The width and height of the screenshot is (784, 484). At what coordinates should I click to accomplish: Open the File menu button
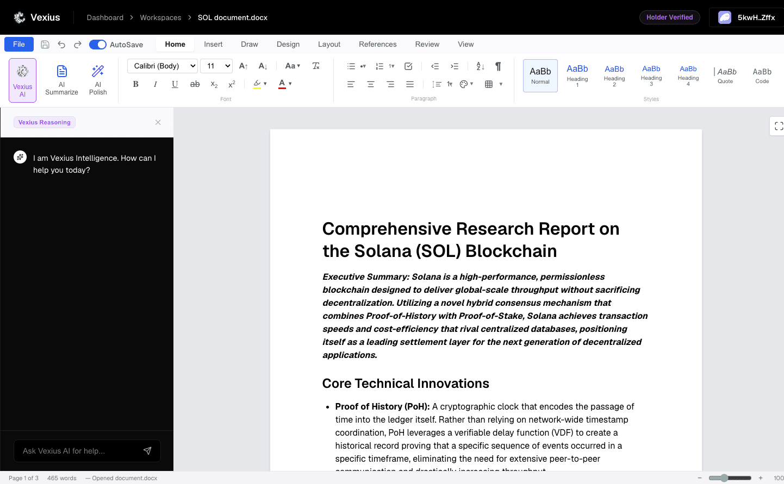coord(19,45)
